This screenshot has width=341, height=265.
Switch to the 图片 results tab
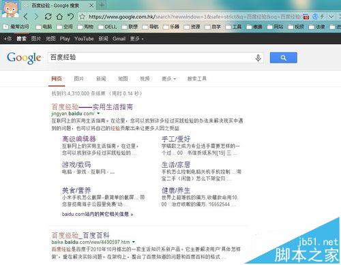point(79,79)
